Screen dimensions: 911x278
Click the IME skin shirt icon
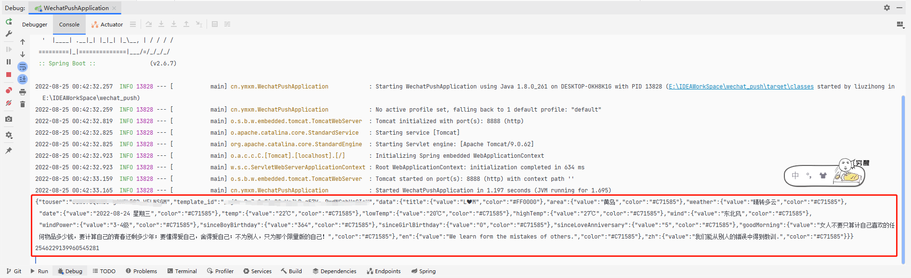823,176
